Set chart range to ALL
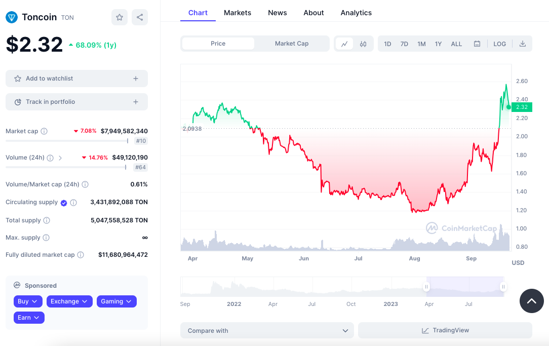 click(x=456, y=44)
